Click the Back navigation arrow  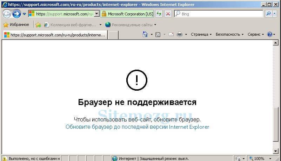[x=7, y=14]
